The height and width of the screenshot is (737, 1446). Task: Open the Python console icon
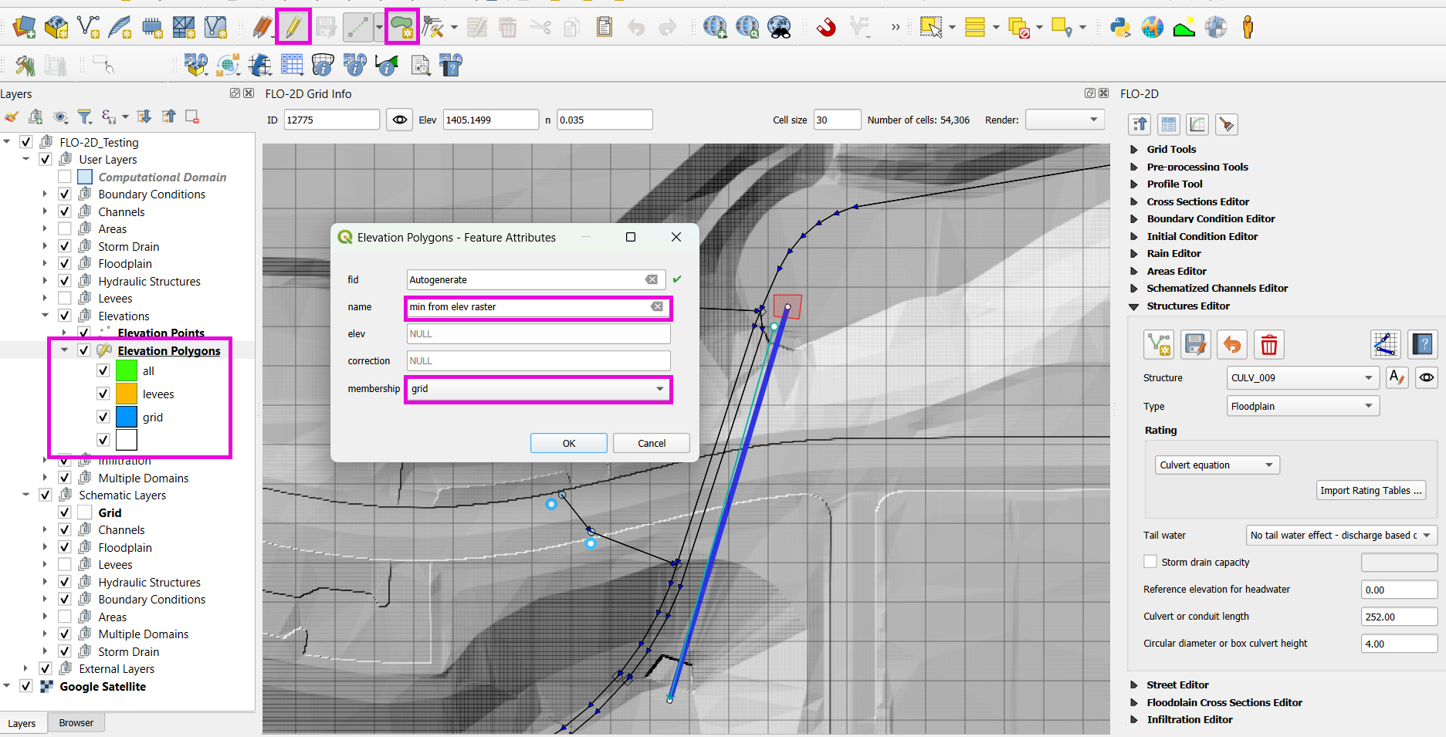(1119, 28)
